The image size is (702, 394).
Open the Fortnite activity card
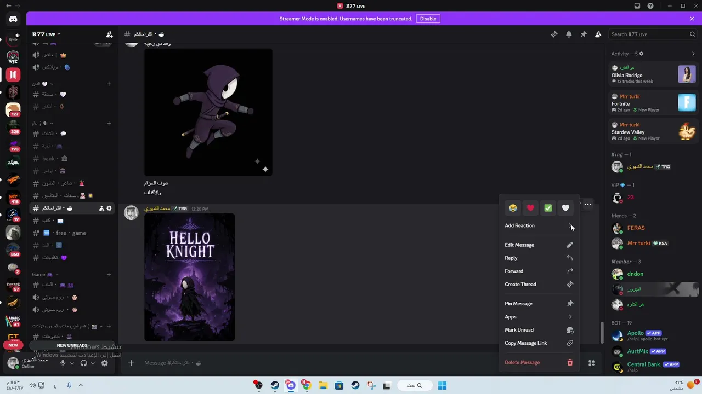(653, 103)
